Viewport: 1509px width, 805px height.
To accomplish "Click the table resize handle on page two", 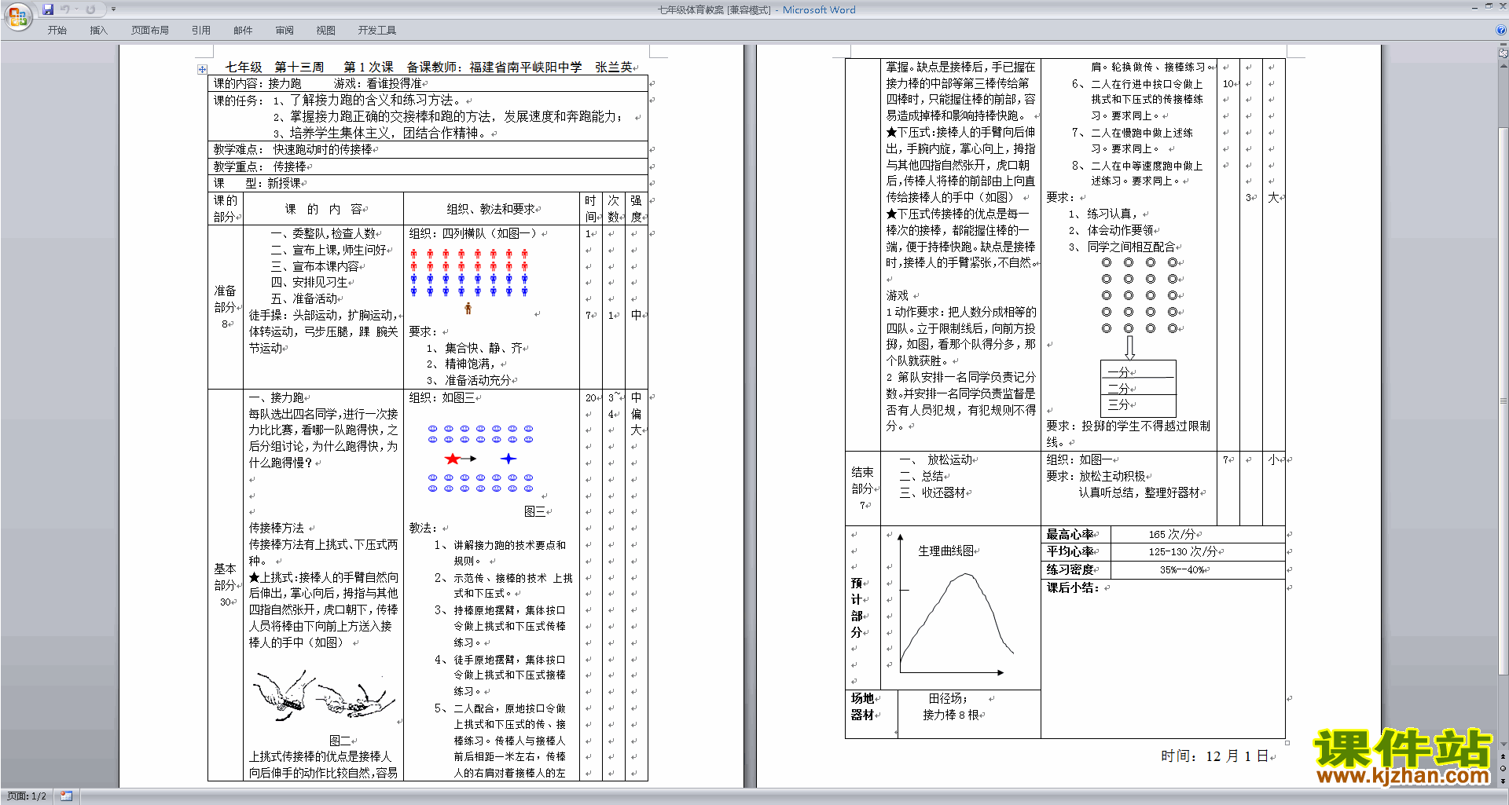I will (x=1287, y=742).
